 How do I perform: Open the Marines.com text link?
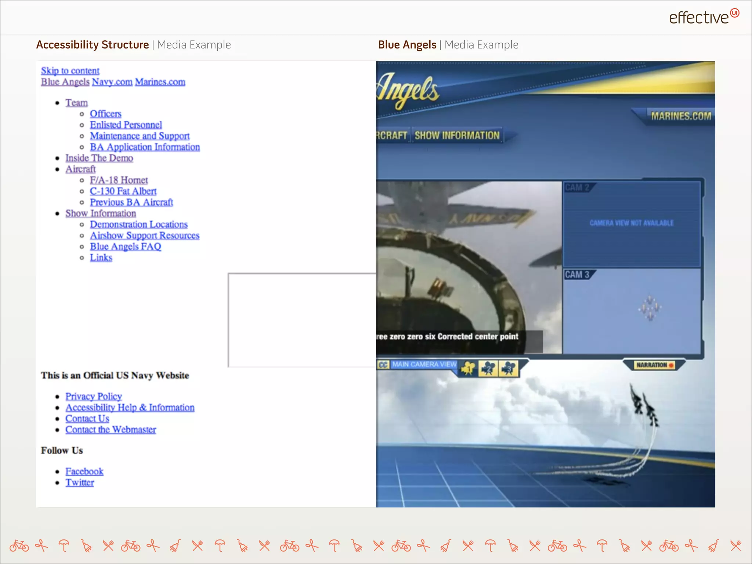[x=160, y=82]
